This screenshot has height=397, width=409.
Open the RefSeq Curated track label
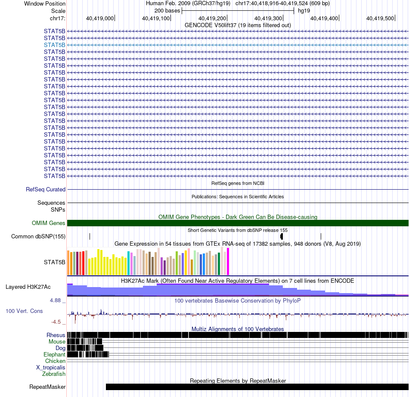pyautogui.click(x=45, y=189)
